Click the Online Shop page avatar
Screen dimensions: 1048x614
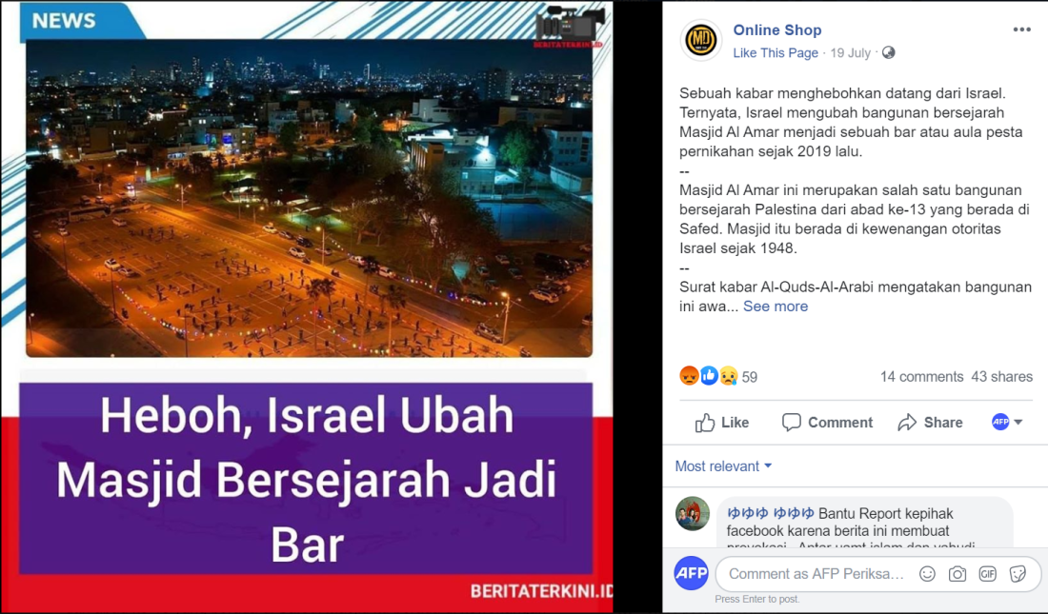point(700,40)
